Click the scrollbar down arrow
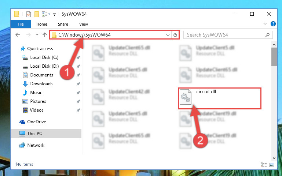 point(274,158)
